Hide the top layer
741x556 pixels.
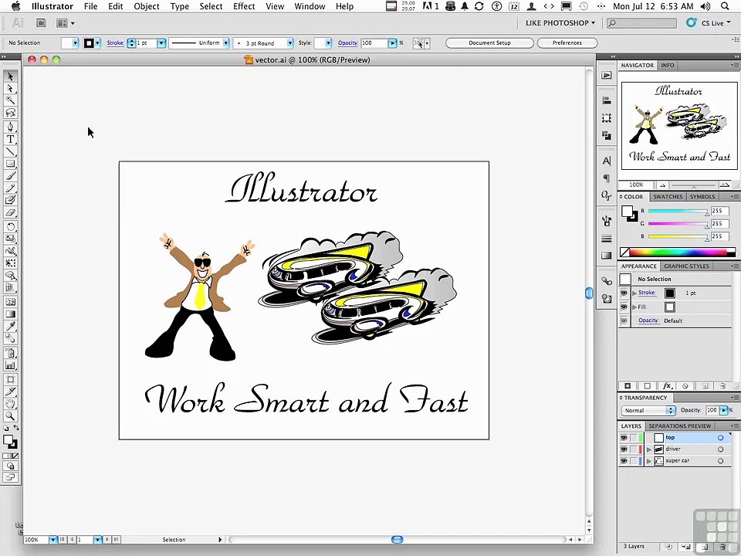click(624, 438)
